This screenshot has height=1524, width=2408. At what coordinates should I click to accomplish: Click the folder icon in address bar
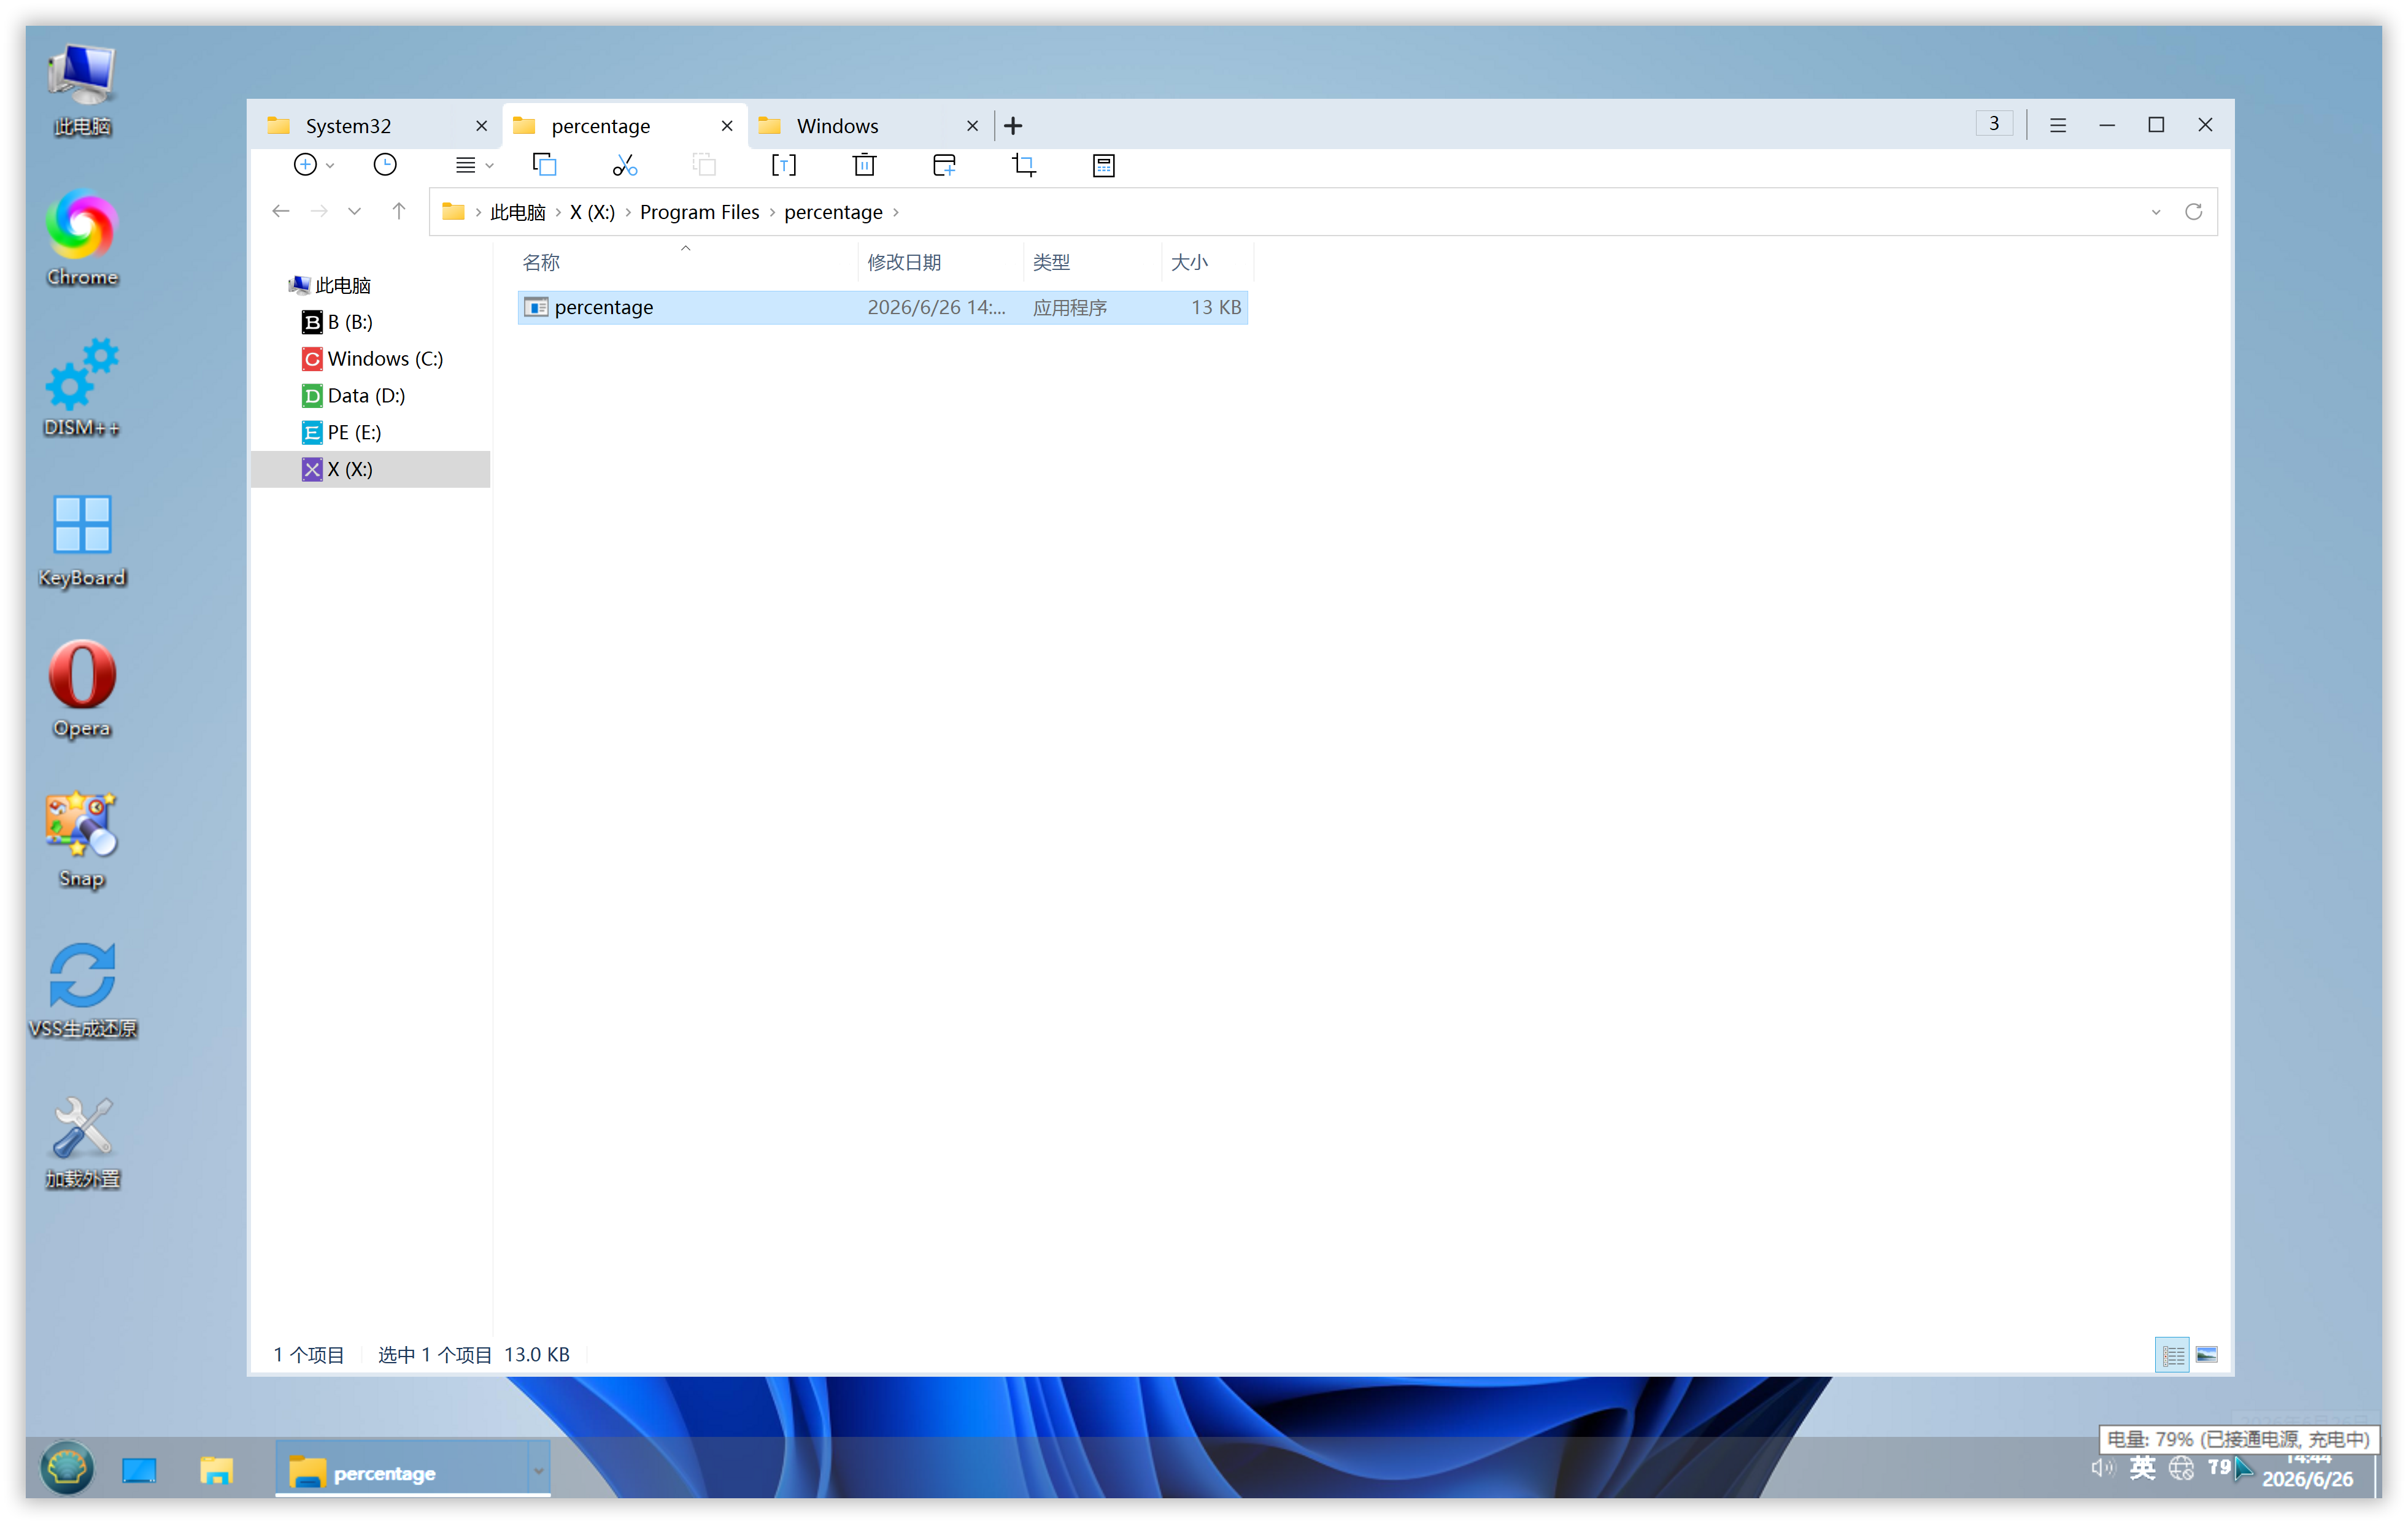[453, 211]
